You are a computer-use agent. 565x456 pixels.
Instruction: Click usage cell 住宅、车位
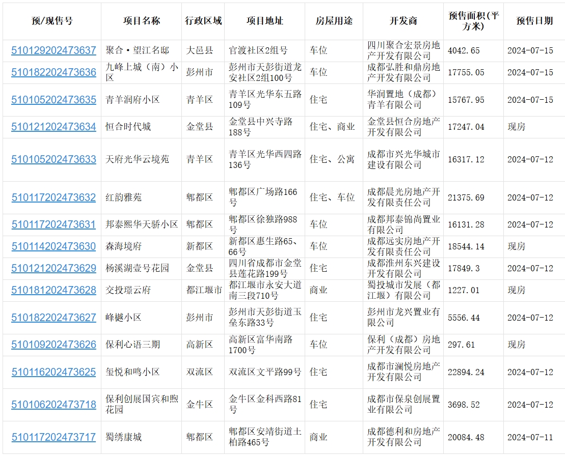332,197
